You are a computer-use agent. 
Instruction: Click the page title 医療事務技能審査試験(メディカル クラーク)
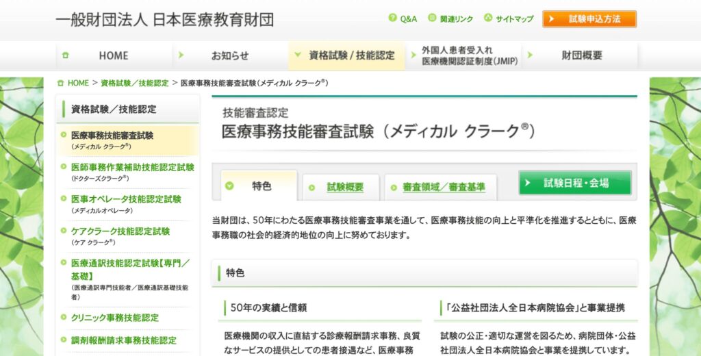click(378, 131)
